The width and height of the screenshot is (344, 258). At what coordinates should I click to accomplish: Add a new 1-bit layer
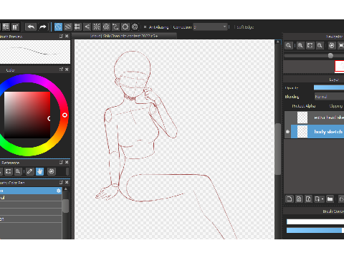coord(308,199)
